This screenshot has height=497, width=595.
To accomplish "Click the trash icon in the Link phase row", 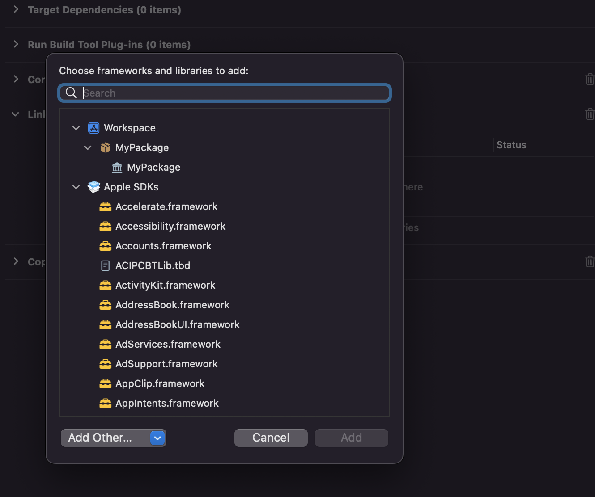I will click(590, 114).
